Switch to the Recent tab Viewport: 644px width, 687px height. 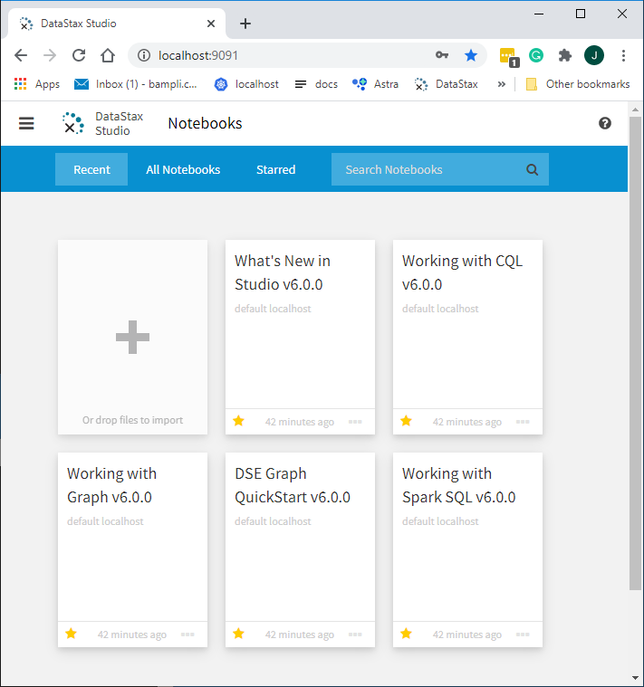(x=91, y=169)
